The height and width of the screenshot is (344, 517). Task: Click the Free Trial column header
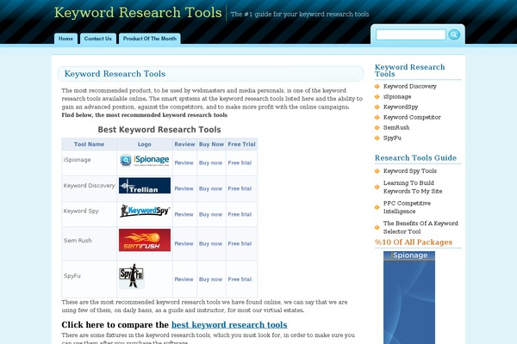(x=241, y=144)
